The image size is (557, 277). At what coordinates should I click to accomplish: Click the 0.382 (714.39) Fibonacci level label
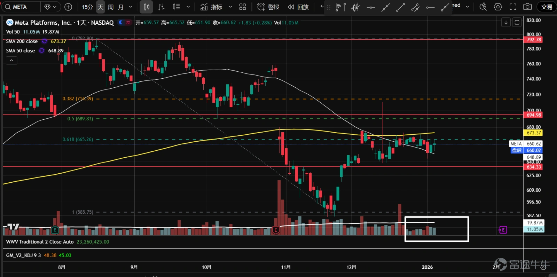click(x=78, y=99)
